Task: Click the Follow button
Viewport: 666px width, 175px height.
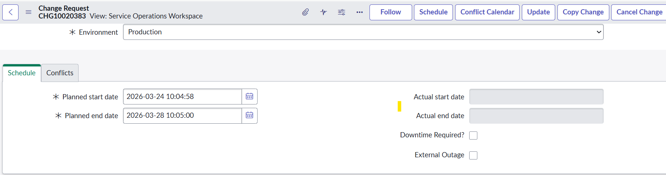Action: [390, 12]
